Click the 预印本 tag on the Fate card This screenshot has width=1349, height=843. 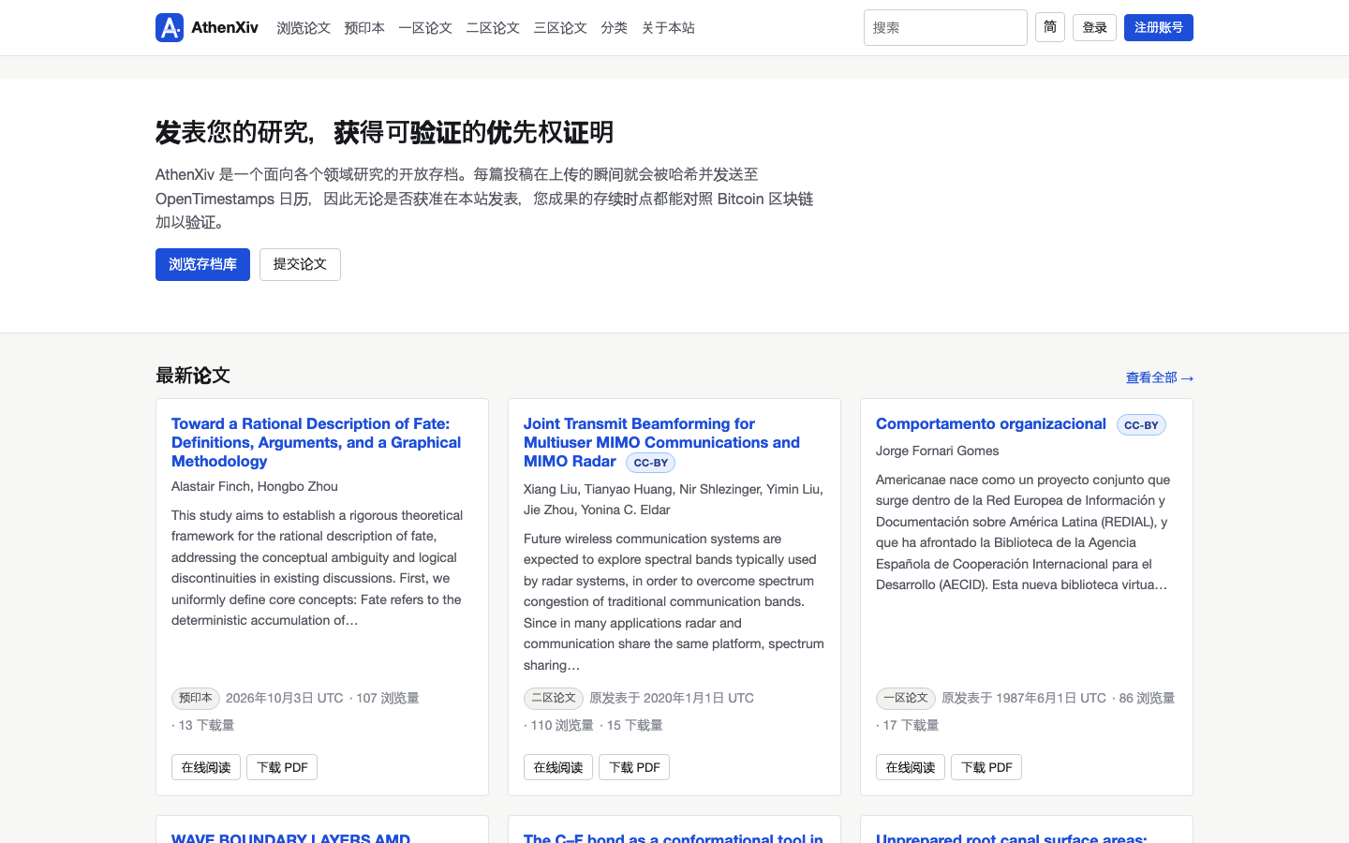tap(196, 698)
